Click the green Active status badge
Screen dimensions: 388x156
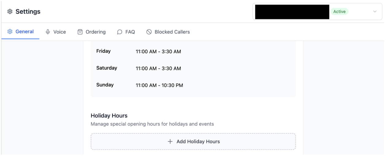coord(339,12)
